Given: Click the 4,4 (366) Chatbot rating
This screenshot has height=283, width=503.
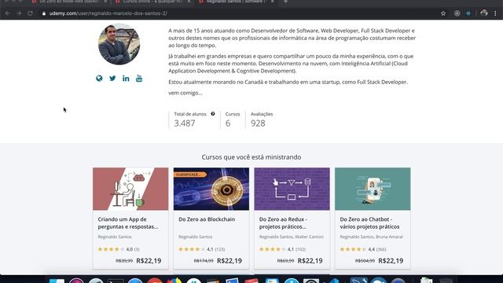Looking at the screenshot, I should (x=363, y=249).
